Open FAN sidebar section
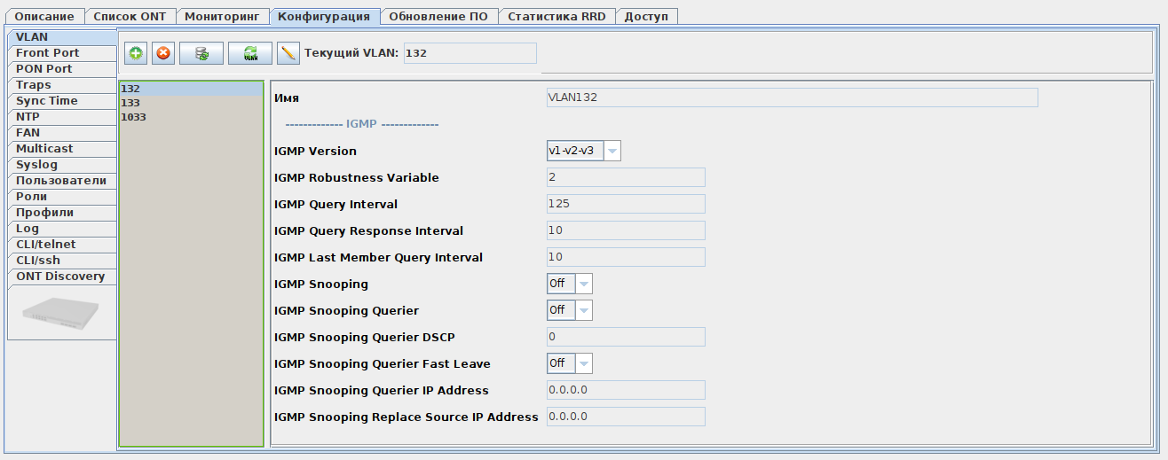1168x460 pixels. pyautogui.click(x=61, y=133)
